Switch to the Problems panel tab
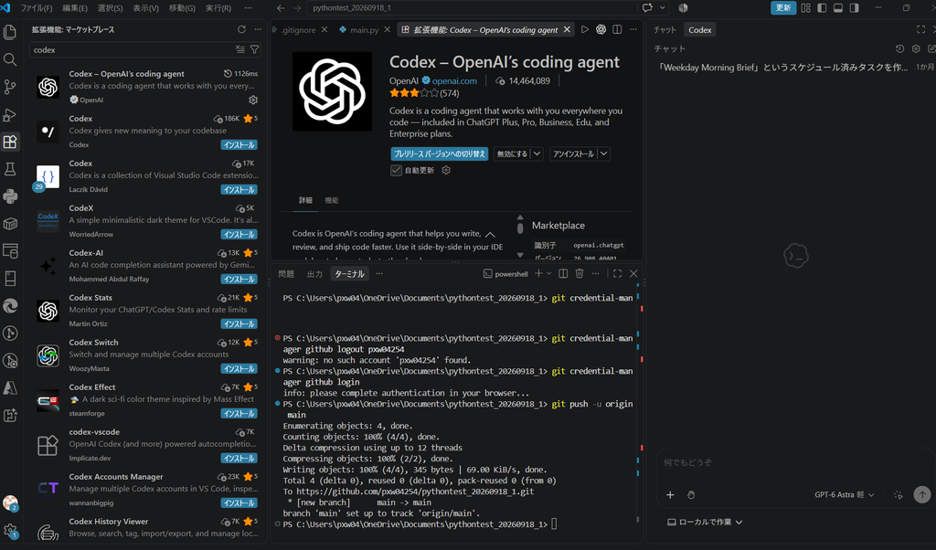This screenshot has height=550, width=936. pyautogui.click(x=286, y=274)
